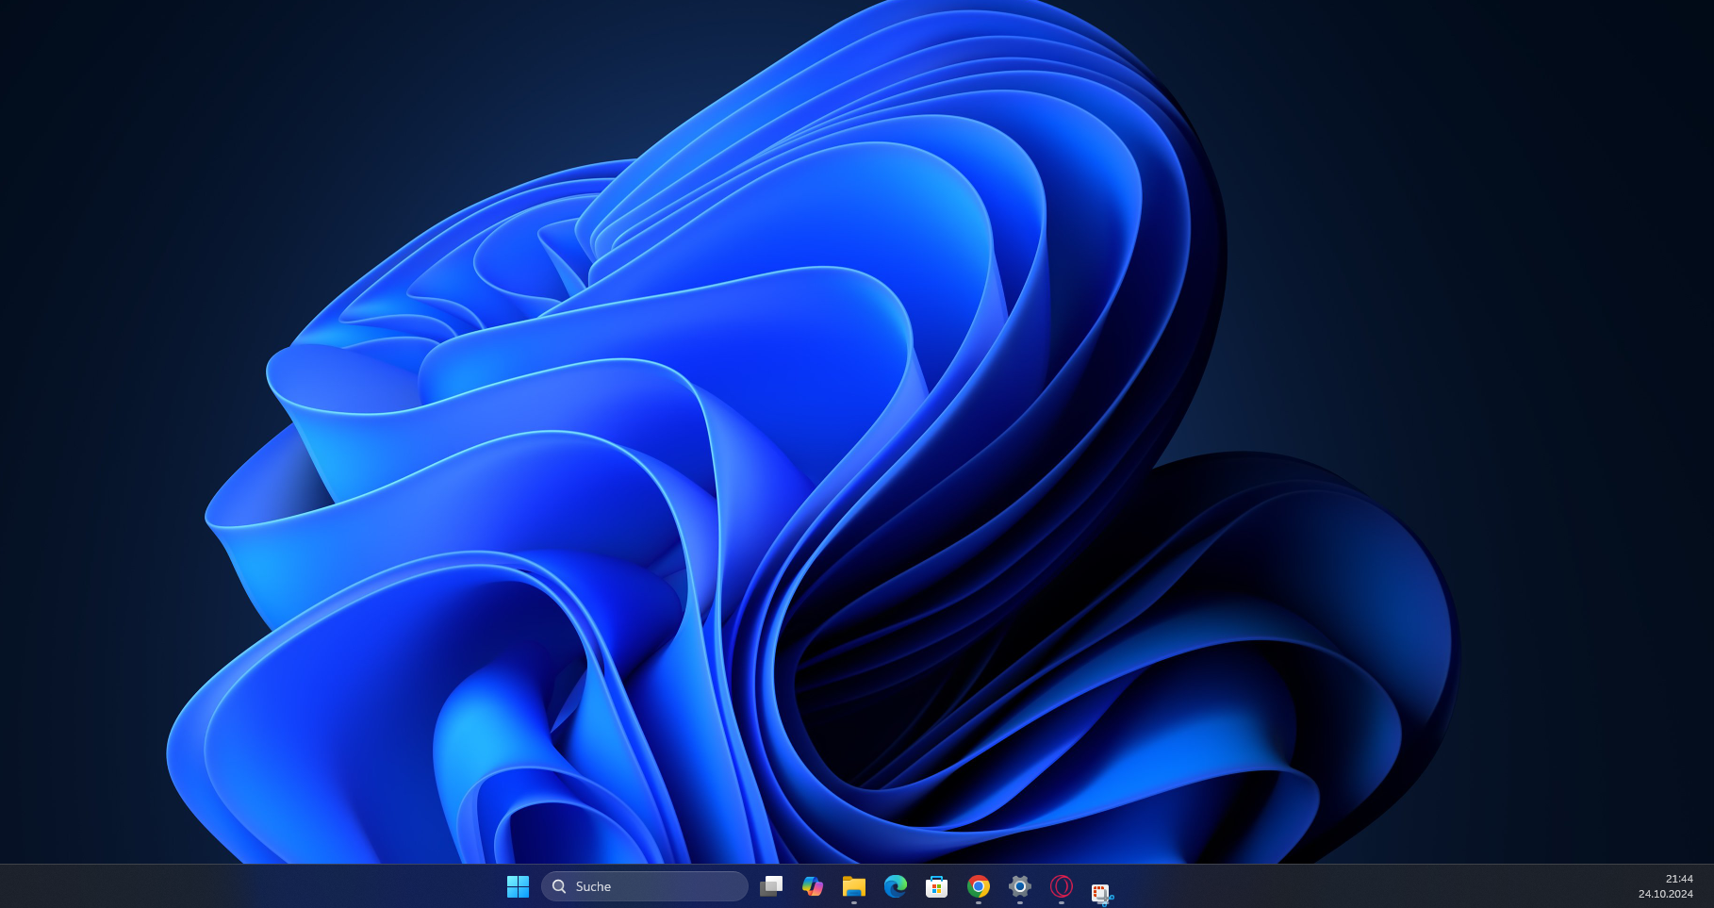Image resolution: width=1714 pixels, height=908 pixels.
Task: Click the Suche placeholder text
Action: pos(592,886)
